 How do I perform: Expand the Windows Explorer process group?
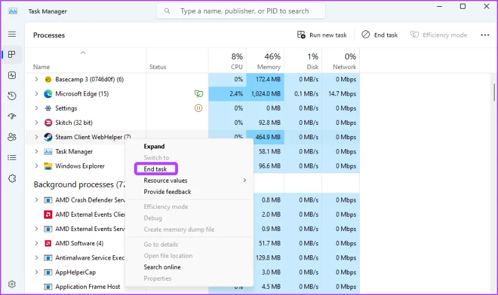pyautogui.click(x=36, y=166)
